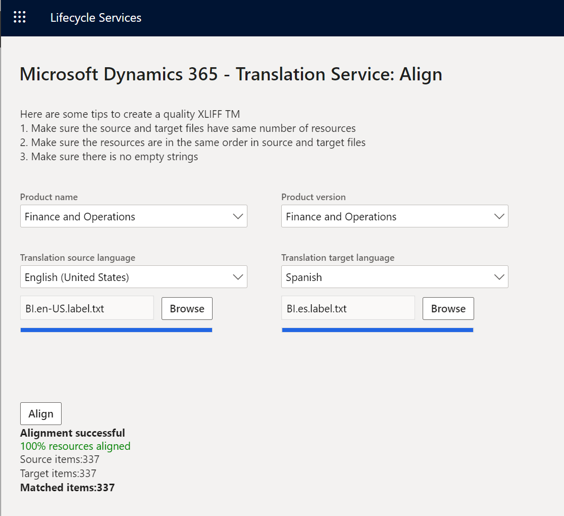Screen dimensions: 564x516
Task: Select the 'Alignment successful' message
Action: click(x=72, y=433)
